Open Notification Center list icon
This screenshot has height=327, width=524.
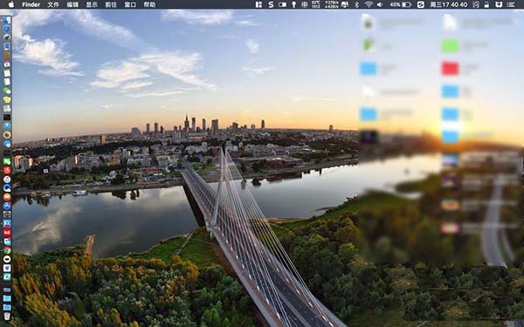point(511,4)
